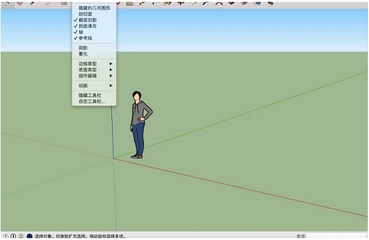Image resolution: width=369 pixels, height=240 pixels.
Task: Expand the 动画 submenu
Action: click(94, 85)
